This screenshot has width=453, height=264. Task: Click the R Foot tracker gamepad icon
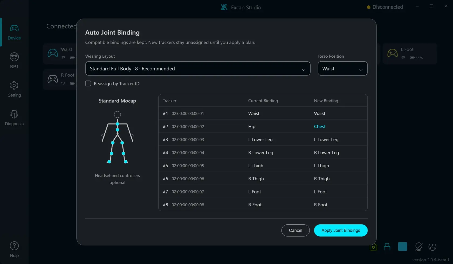click(x=53, y=79)
